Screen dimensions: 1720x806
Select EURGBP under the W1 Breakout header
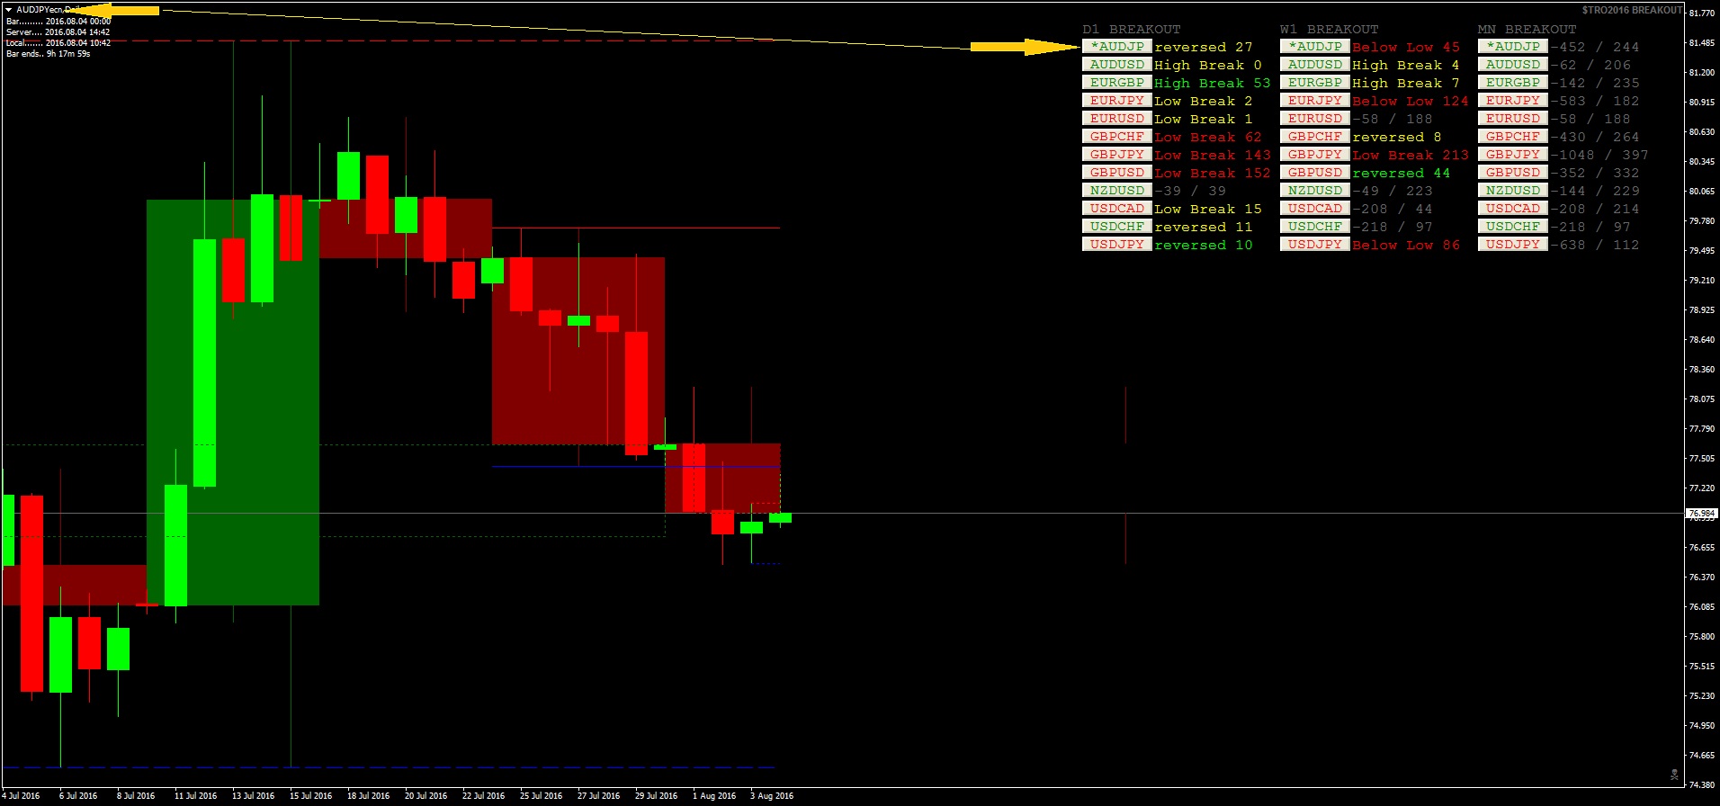1314,83
